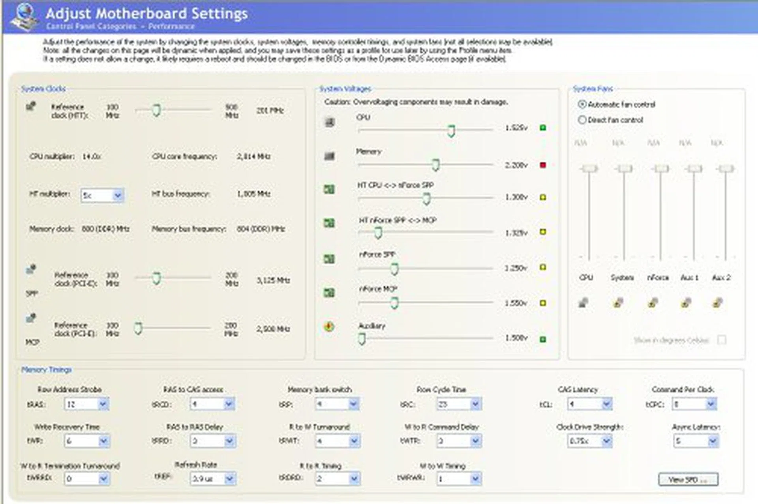Click the CPU voltage processor icon

pyautogui.click(x=329, y=122)
